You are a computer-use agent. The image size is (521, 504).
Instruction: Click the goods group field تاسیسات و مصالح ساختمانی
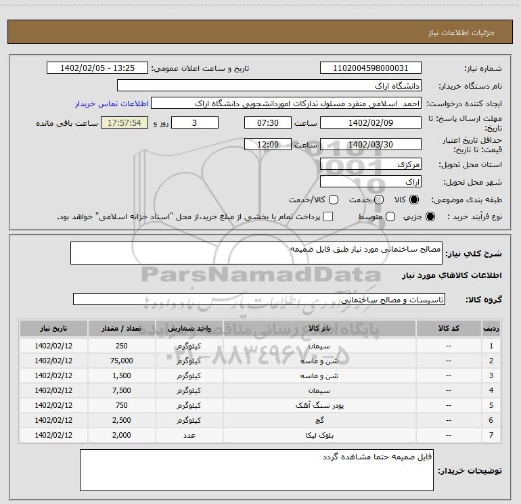[x=259, y=299]
